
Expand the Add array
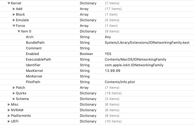(x=14, y=9)
